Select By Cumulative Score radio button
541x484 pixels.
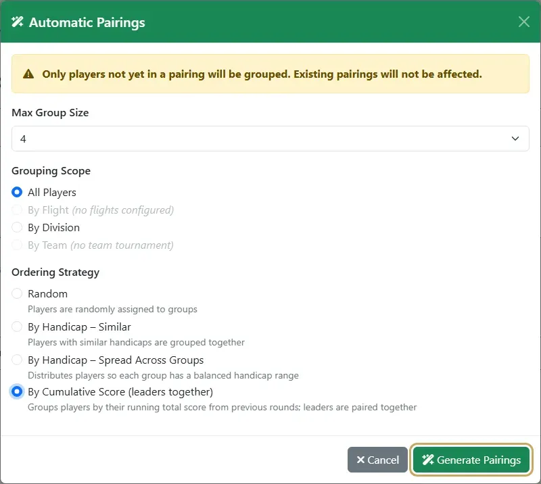coord(17,391)
